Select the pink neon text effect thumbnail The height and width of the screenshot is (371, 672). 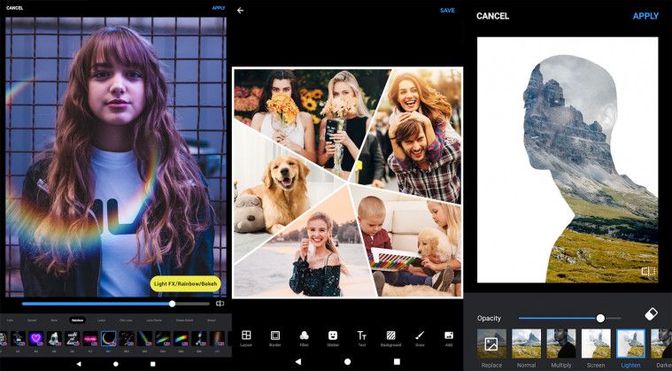tap(90, 338)
